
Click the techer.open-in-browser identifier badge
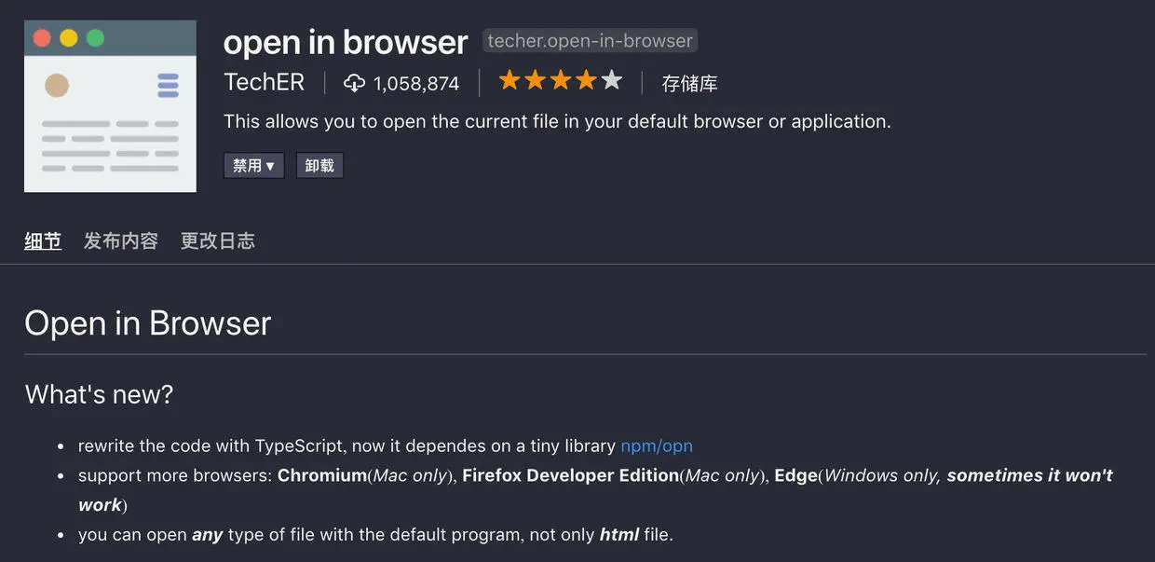pos(590,41)
